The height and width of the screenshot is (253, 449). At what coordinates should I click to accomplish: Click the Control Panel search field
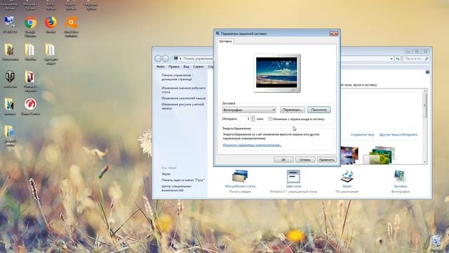[416, 58]
